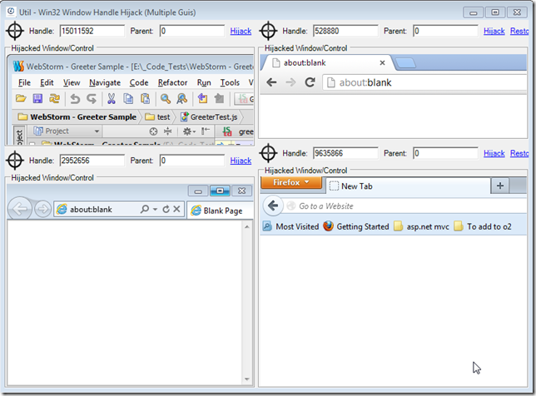Screen dimensions: 536x396
Task: Click the Paste clipboard icon in WebStorm
Action: (x=146, y=99)
